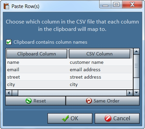
Task: Click the horizontal scrollbar left arrow
Action: (x=9, y=93)
